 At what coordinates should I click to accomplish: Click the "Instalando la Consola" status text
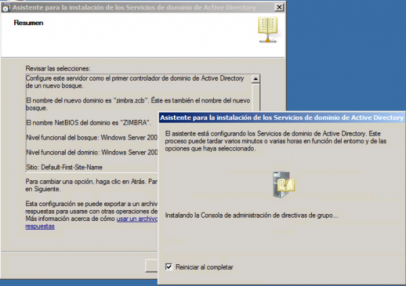click(x=252, y=216)
